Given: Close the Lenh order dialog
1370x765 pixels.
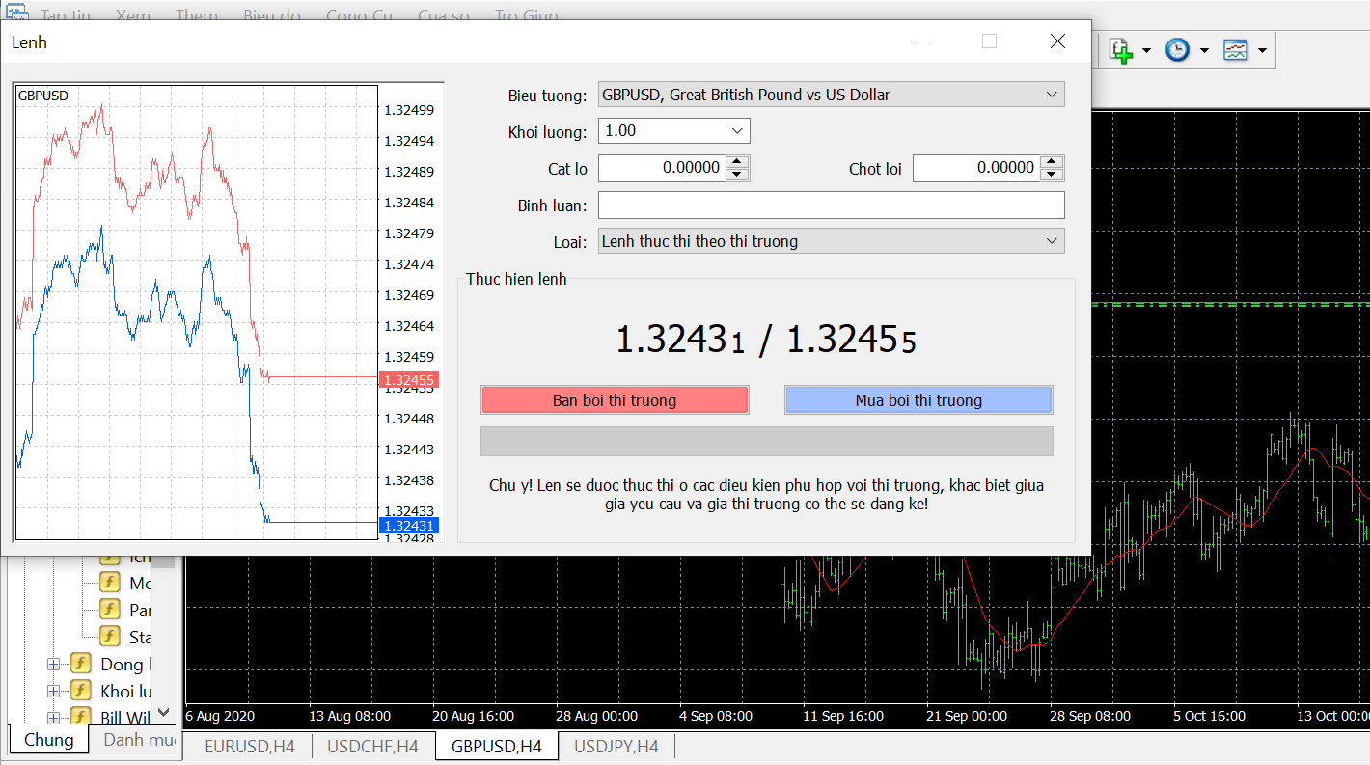Looking at the screenshot, I should click(x=1057, y=41).
